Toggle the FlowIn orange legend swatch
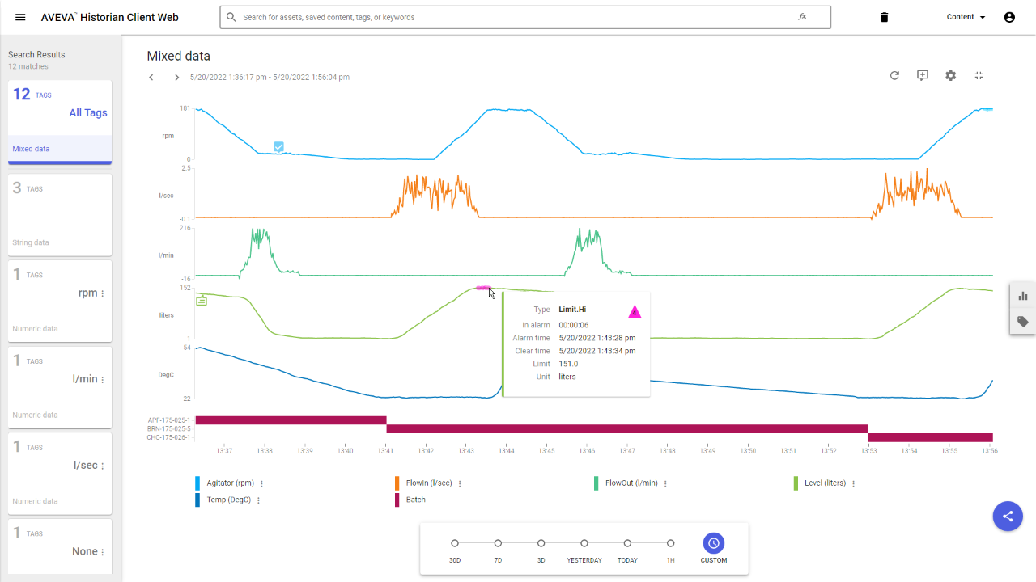The image size is (1036, 582). (397, 483)
